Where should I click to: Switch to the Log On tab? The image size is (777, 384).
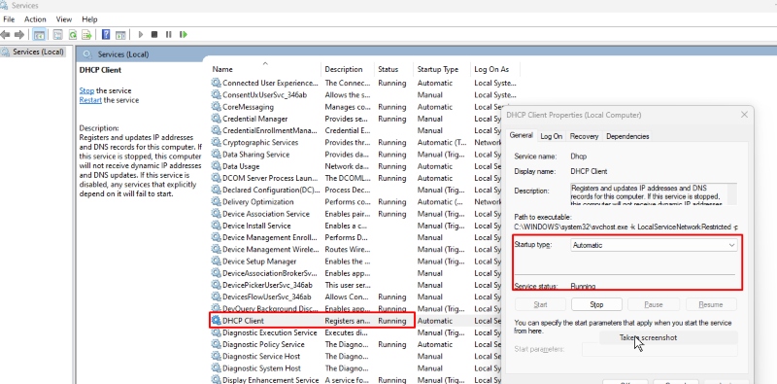[x=551, y=136]
